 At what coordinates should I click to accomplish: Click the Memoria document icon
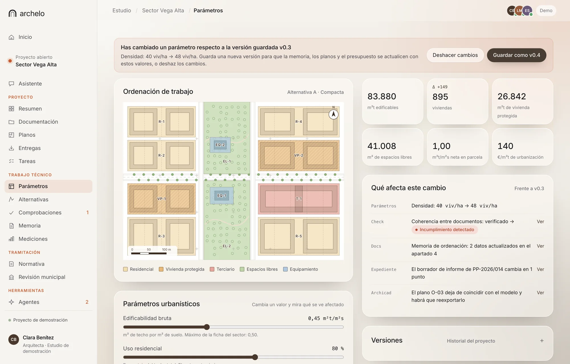pyautogui.click(x=11, y=226)
